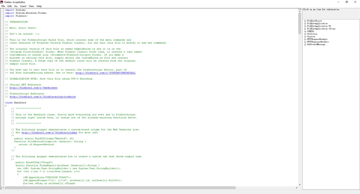Viewport: 360px width, 194px height.
Task: Expand the FiddlerApplication node plus box
Action: pyautogui.click(x=305, y=24)
